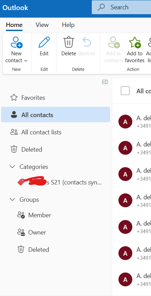Image resolution: width=151 pixels, height=296 pixels.
Task: Open the New contact dropdown arrow
Action: 26,61
